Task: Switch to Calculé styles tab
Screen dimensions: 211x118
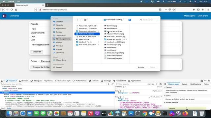Action: (x=184, y=84)
